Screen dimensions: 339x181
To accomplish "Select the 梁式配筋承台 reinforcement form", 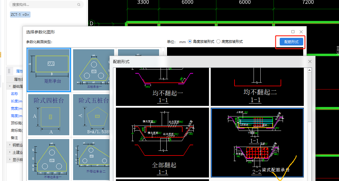I will tap(257, 143).
